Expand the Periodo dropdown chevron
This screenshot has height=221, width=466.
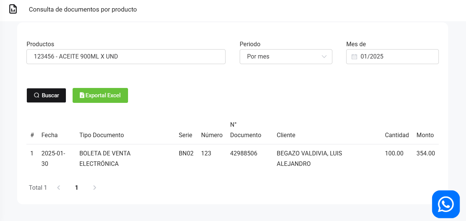(x=324, y=57)
